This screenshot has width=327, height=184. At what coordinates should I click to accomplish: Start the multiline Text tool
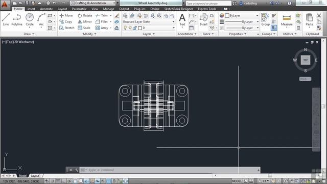pyautogui.click(x=182, y=20)
